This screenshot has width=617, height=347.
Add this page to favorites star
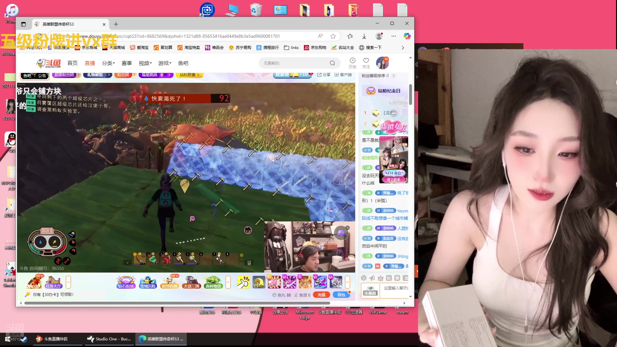coord(333,36)
